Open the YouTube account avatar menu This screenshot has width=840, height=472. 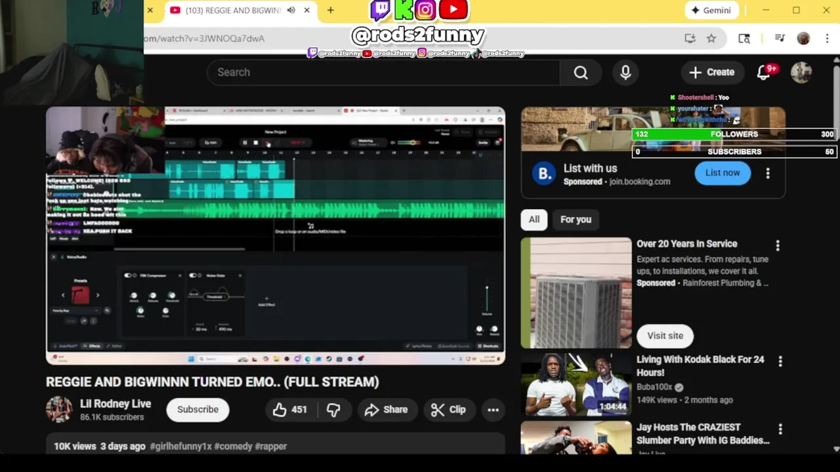801,72
